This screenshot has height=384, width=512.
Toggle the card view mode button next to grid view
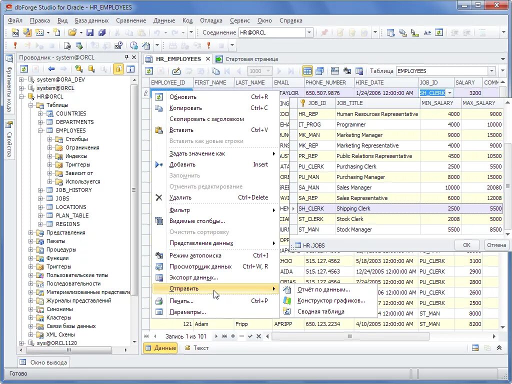[x=319, y=71]
